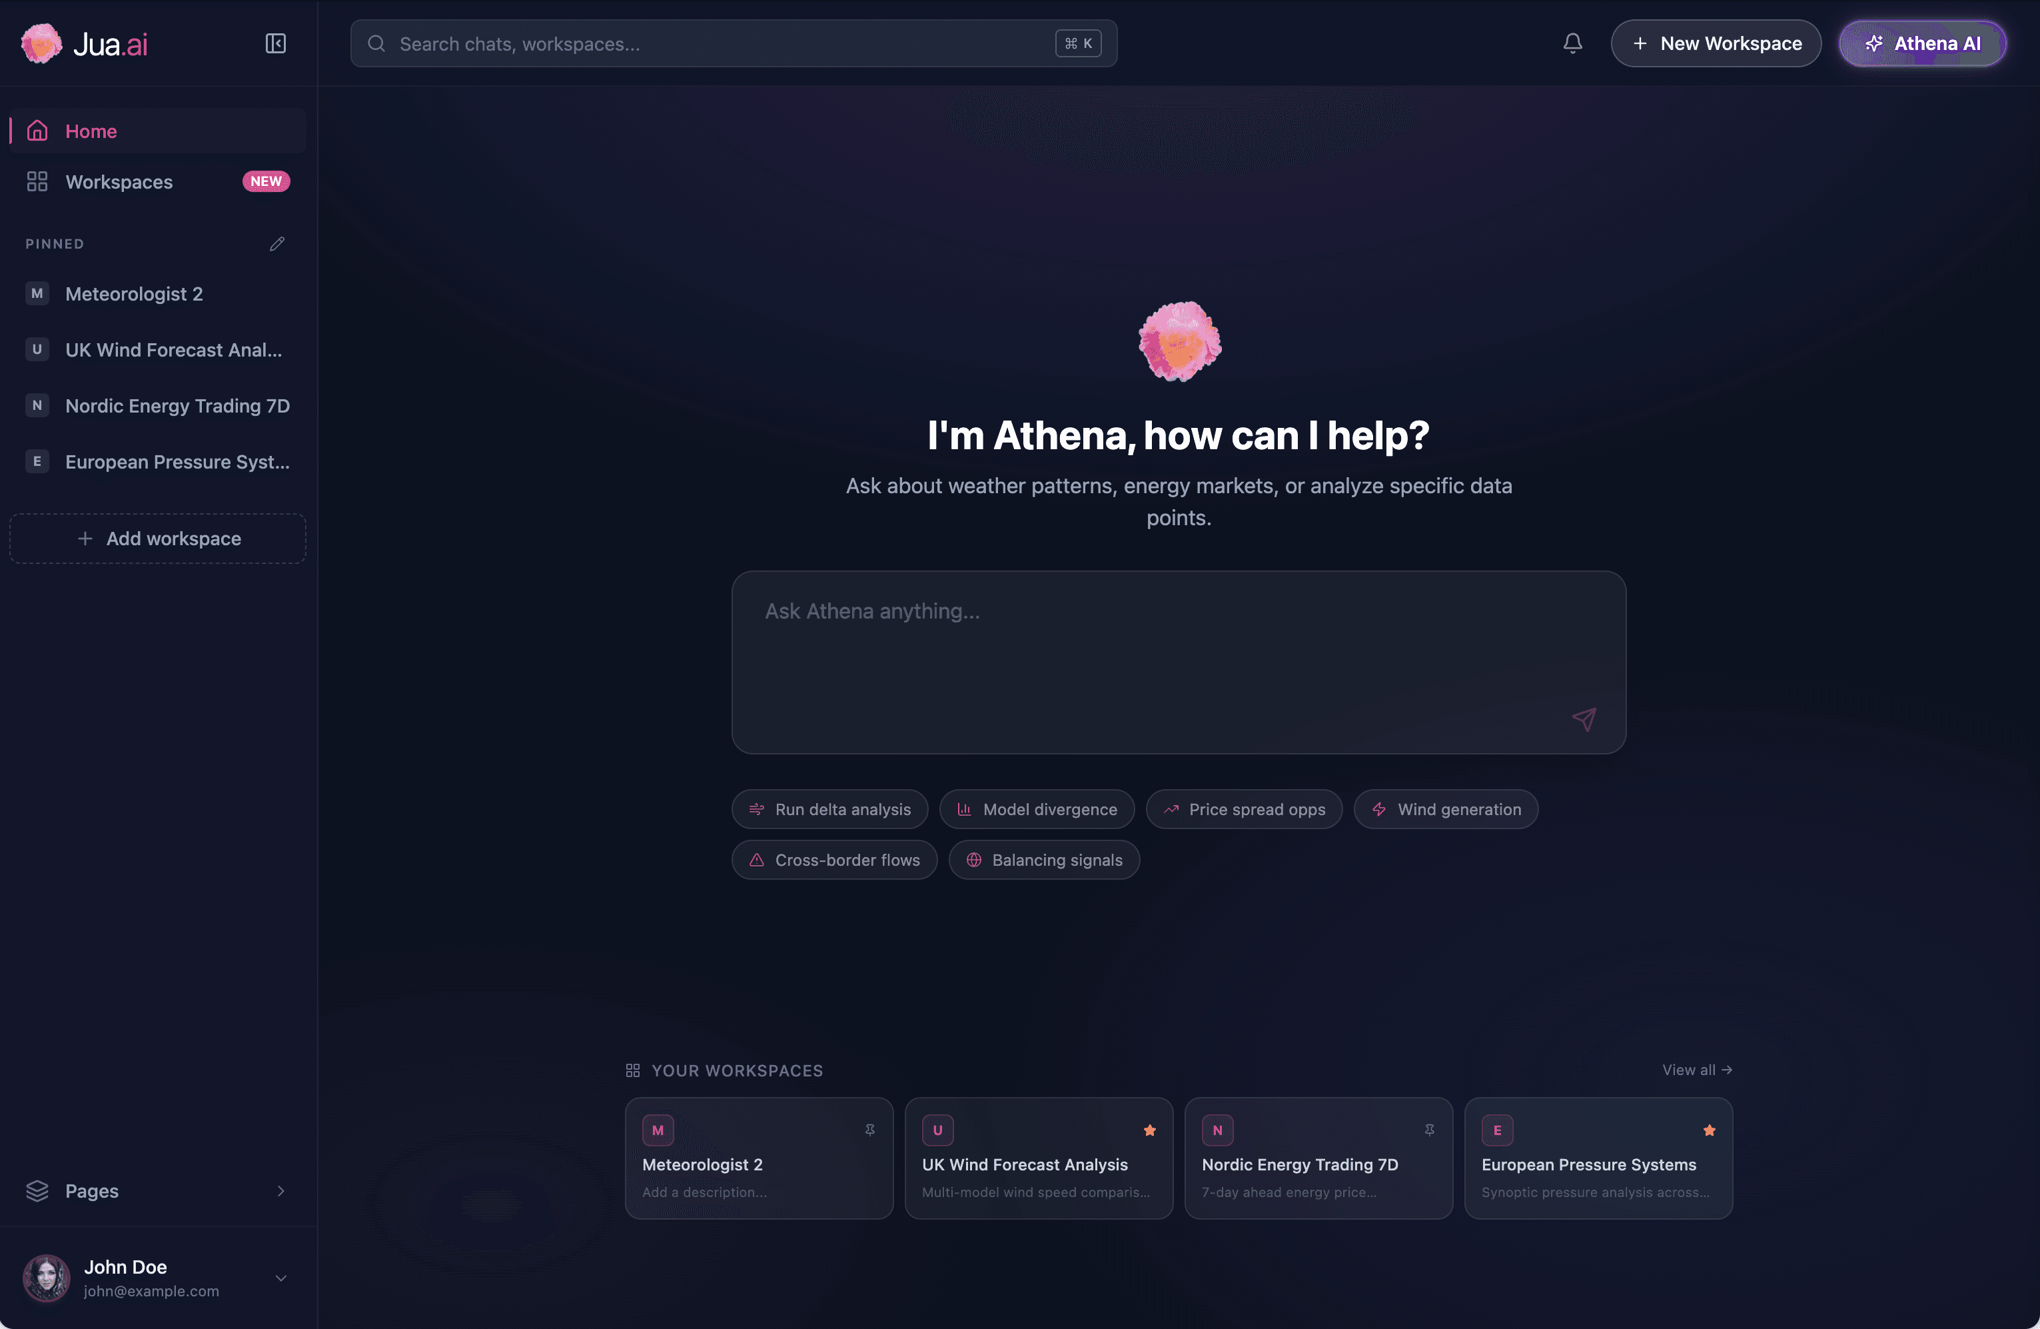This screenshot has width=2040, height=1329.
Task: Open notifications bell
Action: point(1572,44)
